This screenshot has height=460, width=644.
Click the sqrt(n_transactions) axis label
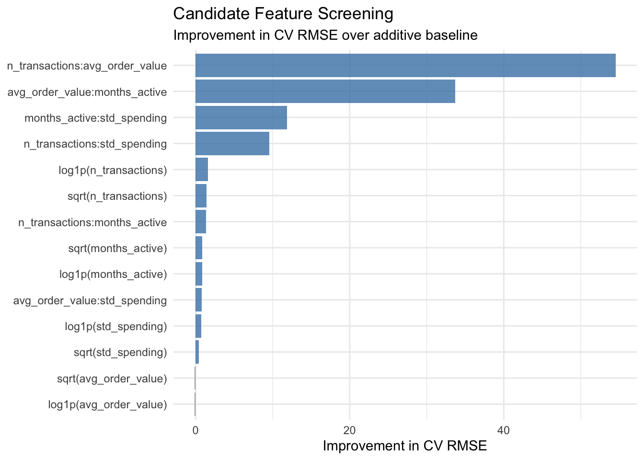coord(117,196)
